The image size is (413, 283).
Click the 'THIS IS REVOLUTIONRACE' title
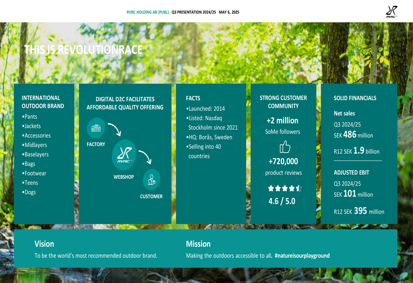[x=83, y=50]
